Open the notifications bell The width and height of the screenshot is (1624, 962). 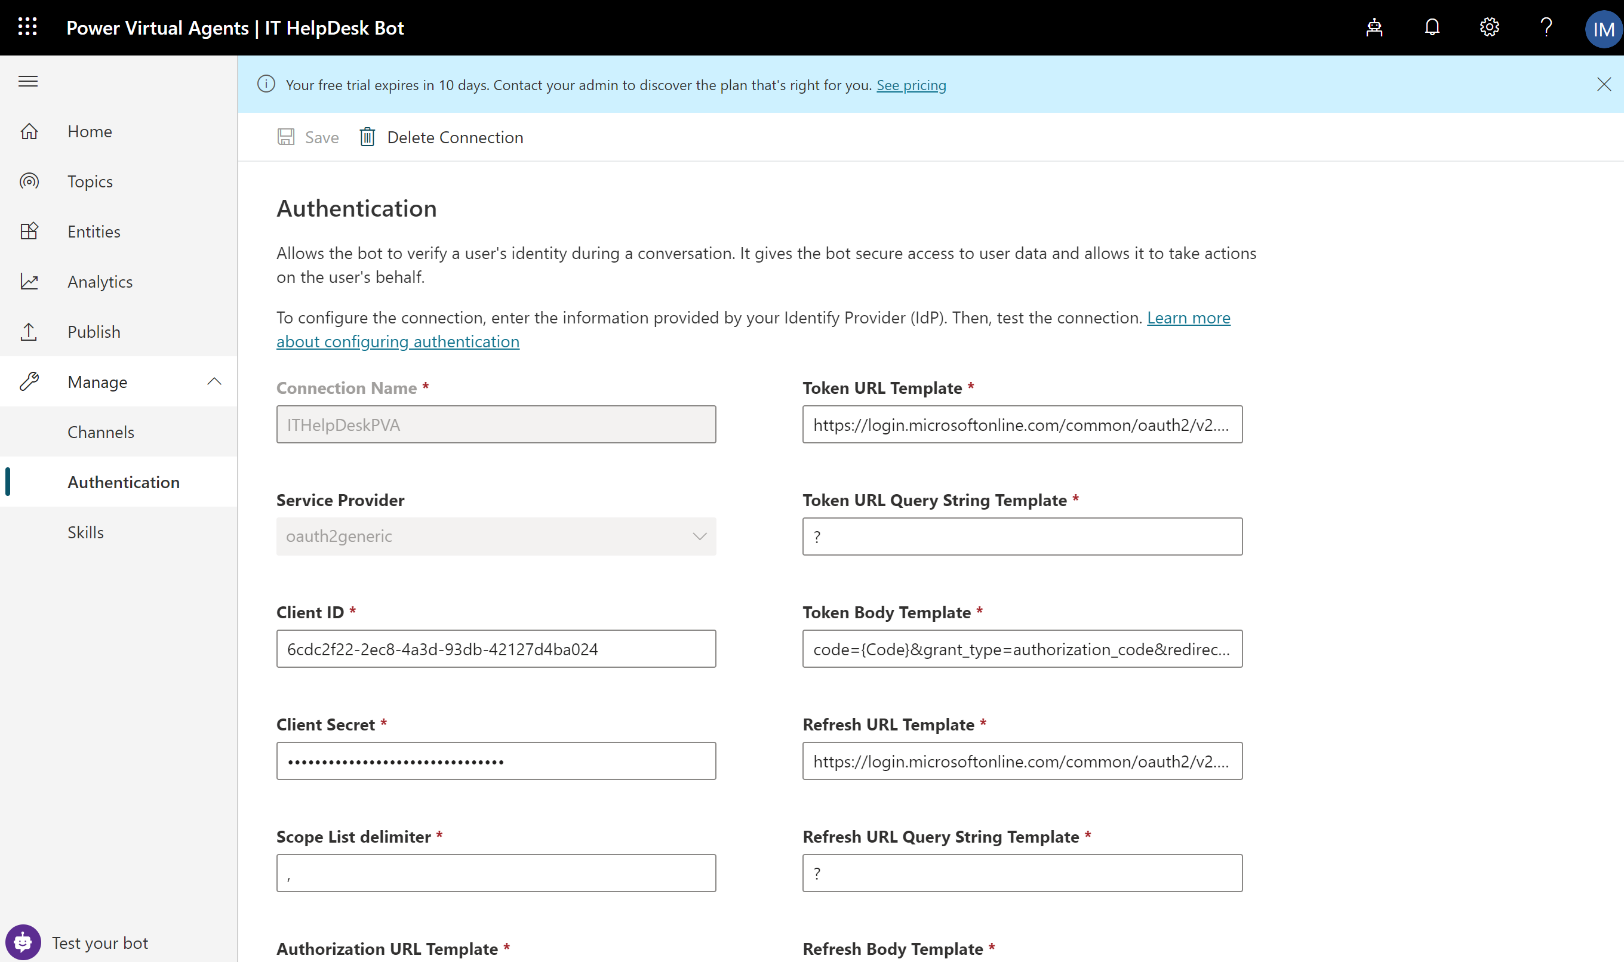(1431, 27)
